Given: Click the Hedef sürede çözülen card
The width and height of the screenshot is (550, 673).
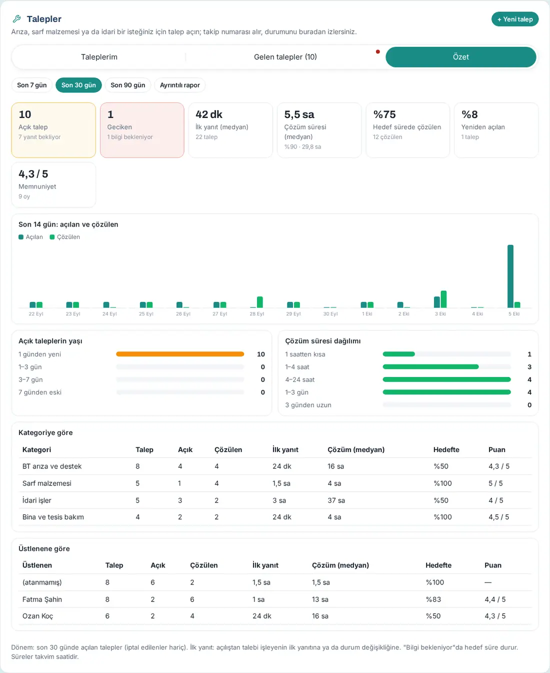Looking at the screenshot, I should (x=407, y=130).
